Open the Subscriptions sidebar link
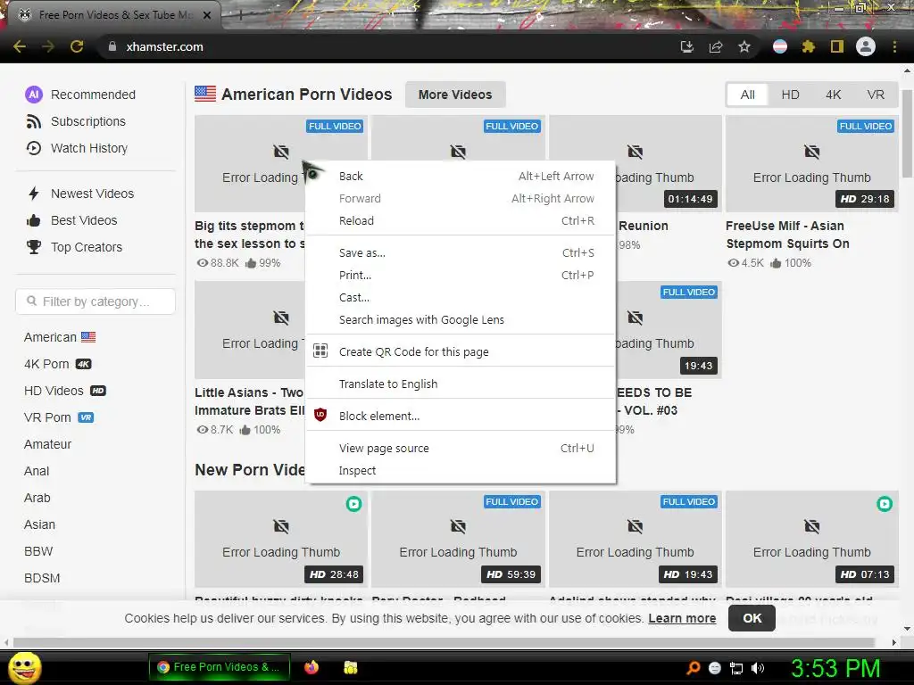This screenshot has height=685, width=914. click(88, 121)
